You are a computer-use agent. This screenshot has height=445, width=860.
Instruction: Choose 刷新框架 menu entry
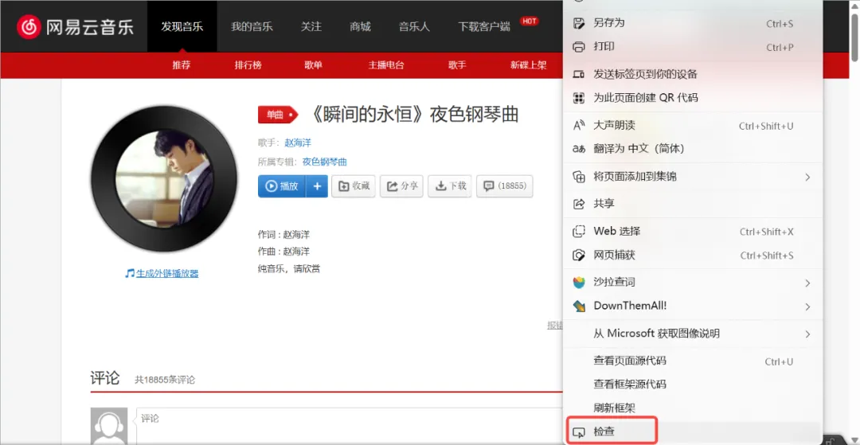pos(693,408)
